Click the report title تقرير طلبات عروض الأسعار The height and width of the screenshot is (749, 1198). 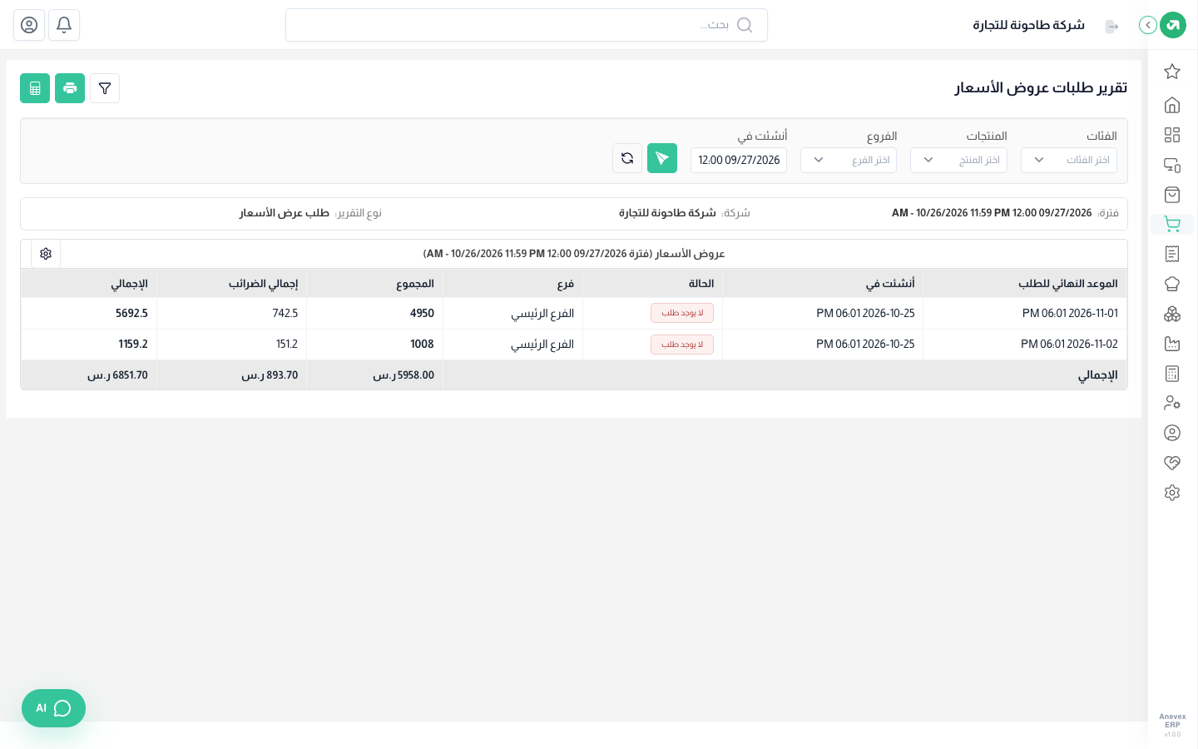pos(1041,87)
